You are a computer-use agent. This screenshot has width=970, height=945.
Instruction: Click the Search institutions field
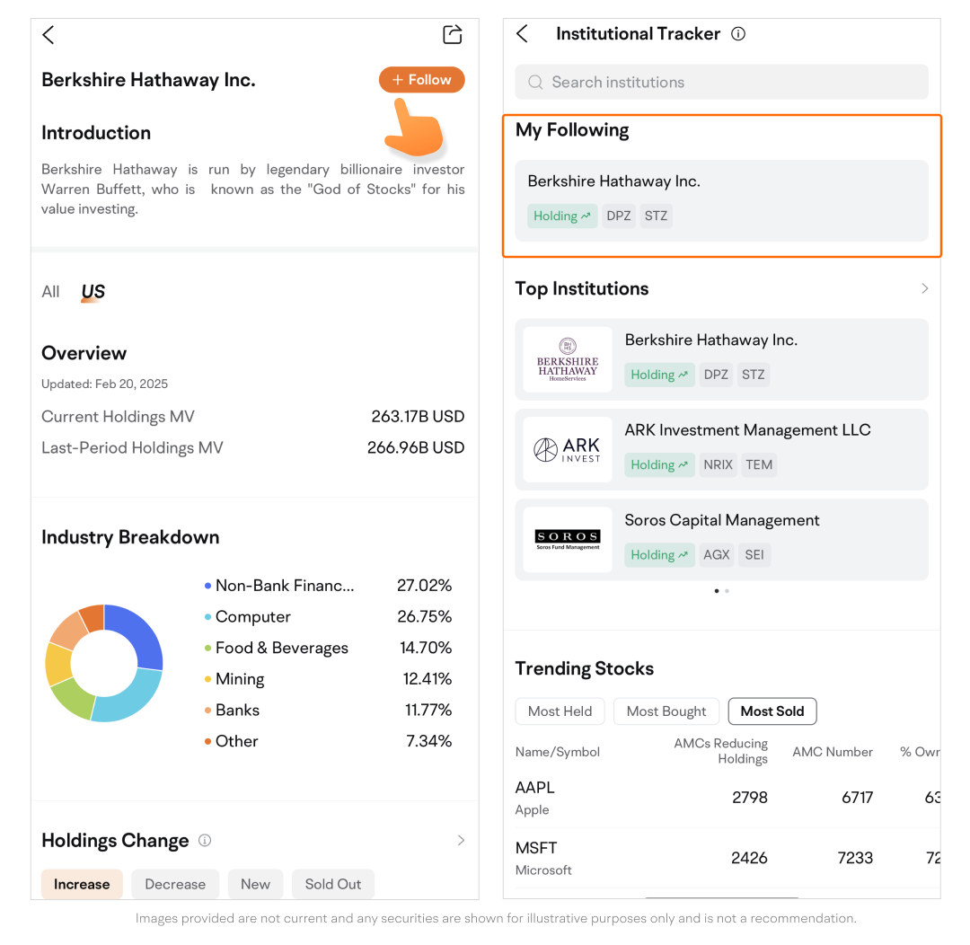coord(721,82)
